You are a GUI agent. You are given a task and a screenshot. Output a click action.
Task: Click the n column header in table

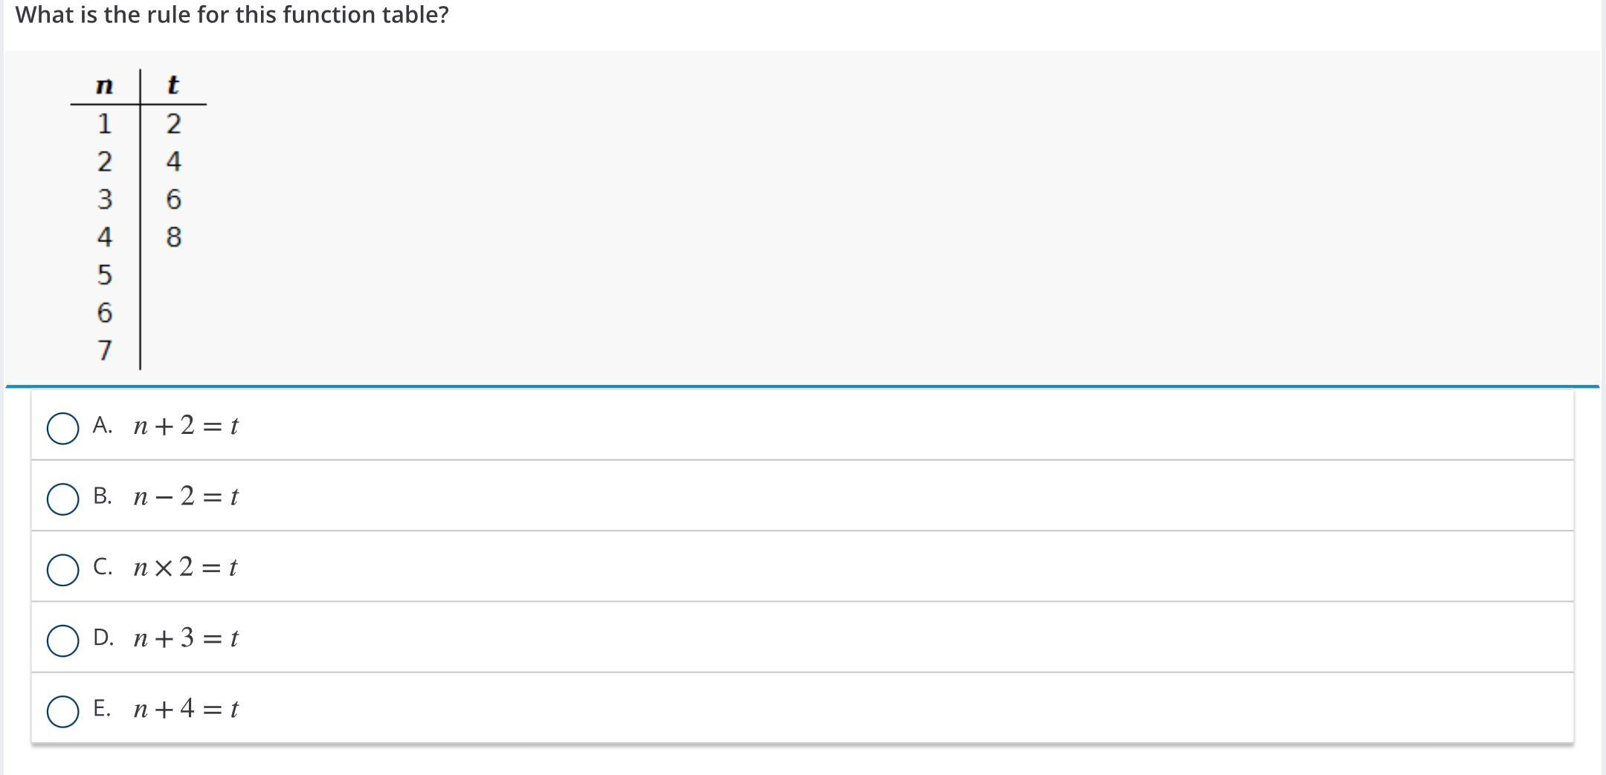(104, 86)
